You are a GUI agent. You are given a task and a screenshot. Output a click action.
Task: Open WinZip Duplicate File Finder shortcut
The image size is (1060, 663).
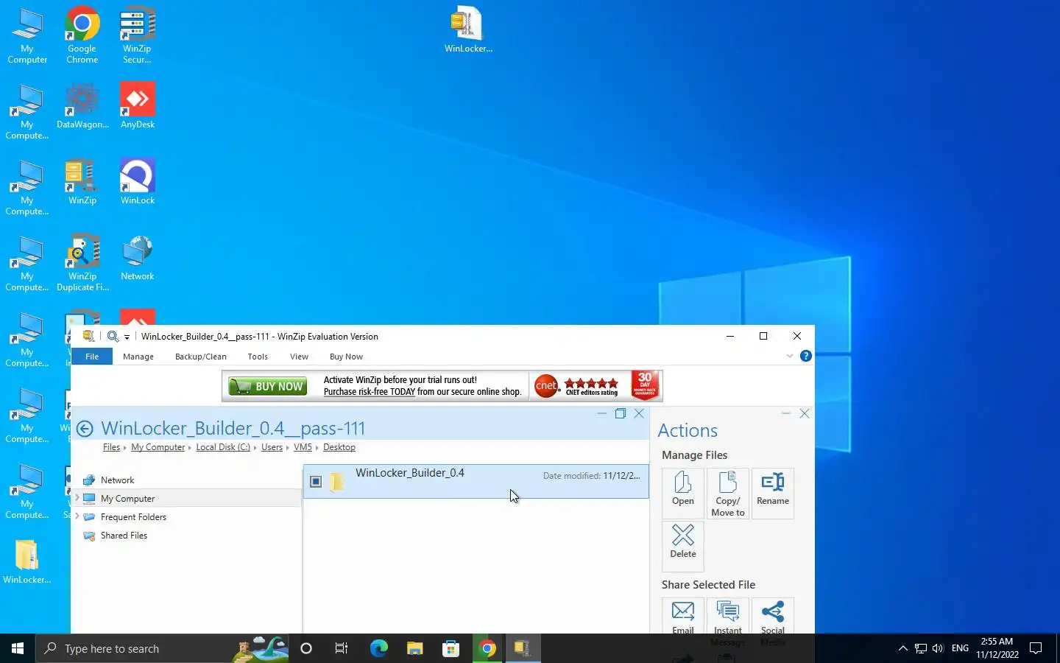click(x=82, y=263)
